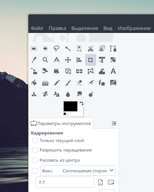Screen dimensions: 154x192
Task: Activate the Fuzzy Select magic wand
Action: tap(68, 48)
